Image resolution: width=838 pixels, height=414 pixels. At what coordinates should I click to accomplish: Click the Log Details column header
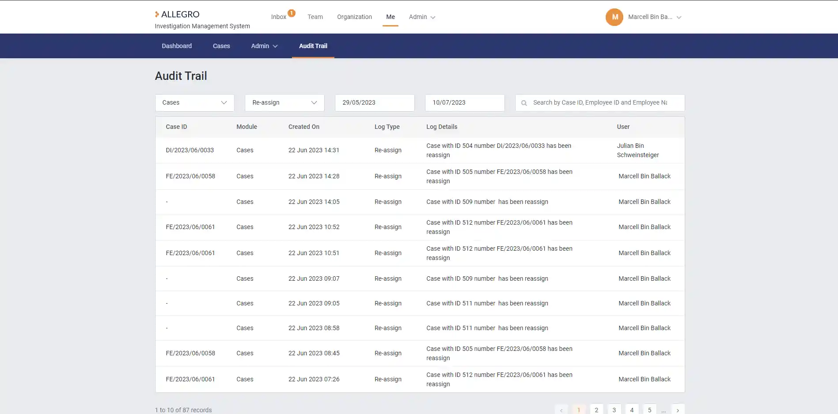point(442,127)
